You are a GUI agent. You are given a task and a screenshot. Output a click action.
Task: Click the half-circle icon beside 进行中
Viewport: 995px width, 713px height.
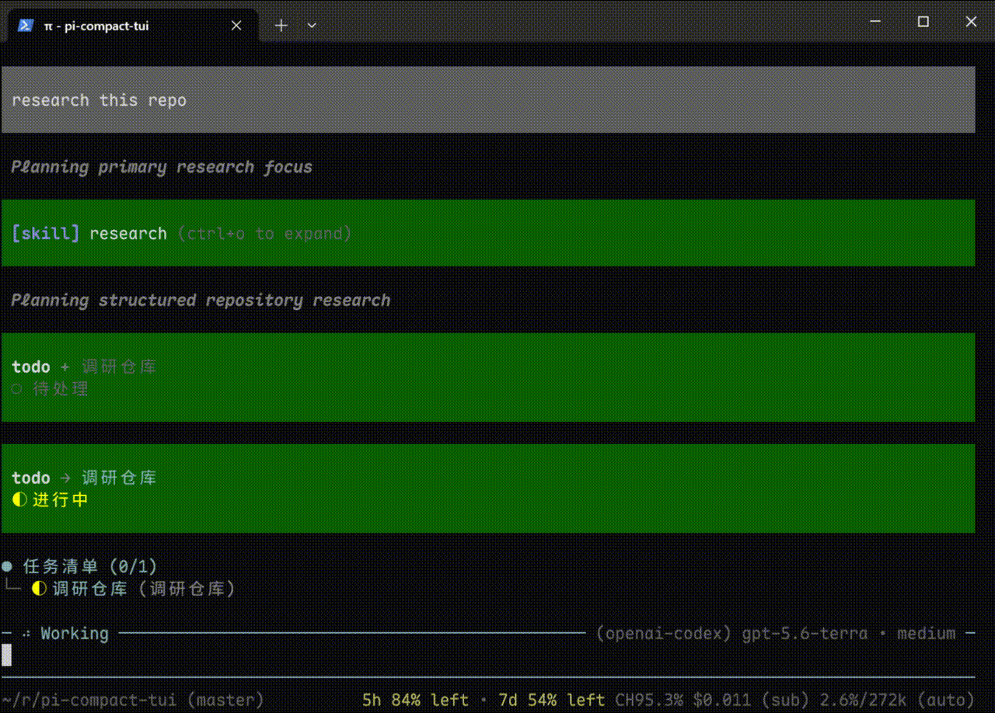[19, 500]
